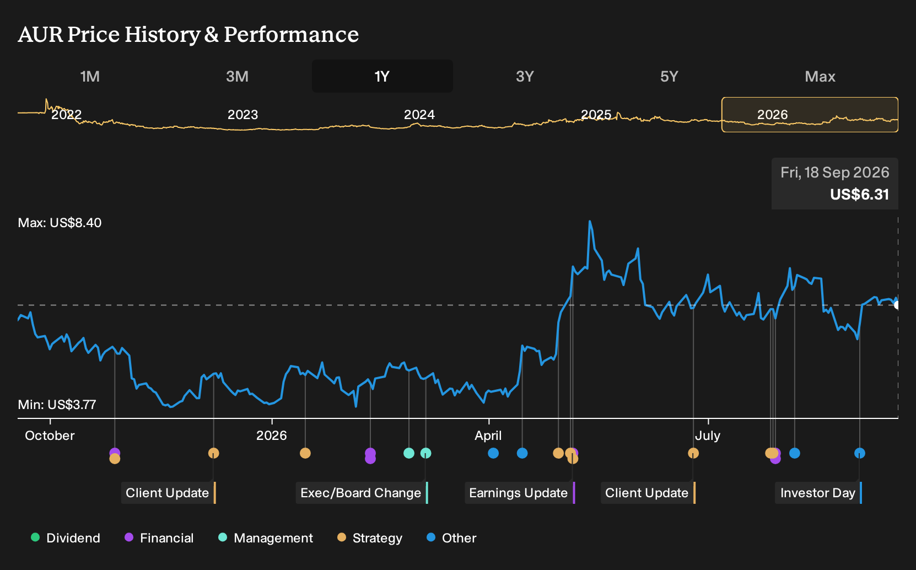Click 2023 on the overview mini chart
The height and width of the screenshot is (570, 916).
tap(243, 115)
